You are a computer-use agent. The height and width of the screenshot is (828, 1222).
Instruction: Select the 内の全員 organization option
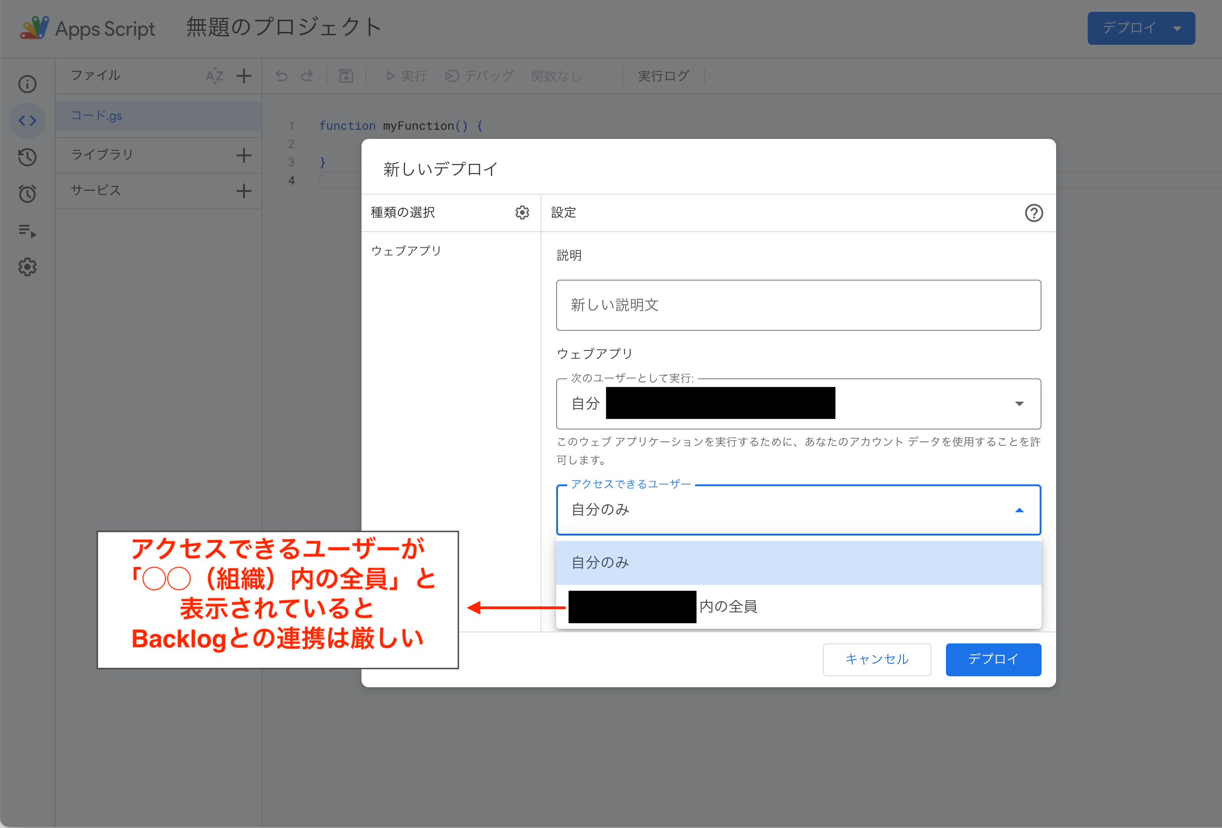click(x=798, y=607)
